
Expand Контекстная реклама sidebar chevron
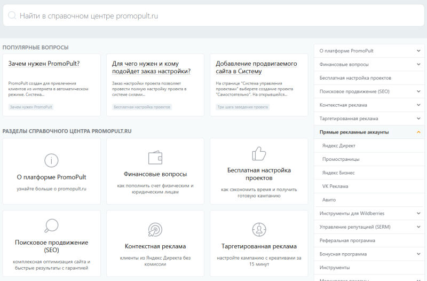pyautogui.click(x=418, y=105)
